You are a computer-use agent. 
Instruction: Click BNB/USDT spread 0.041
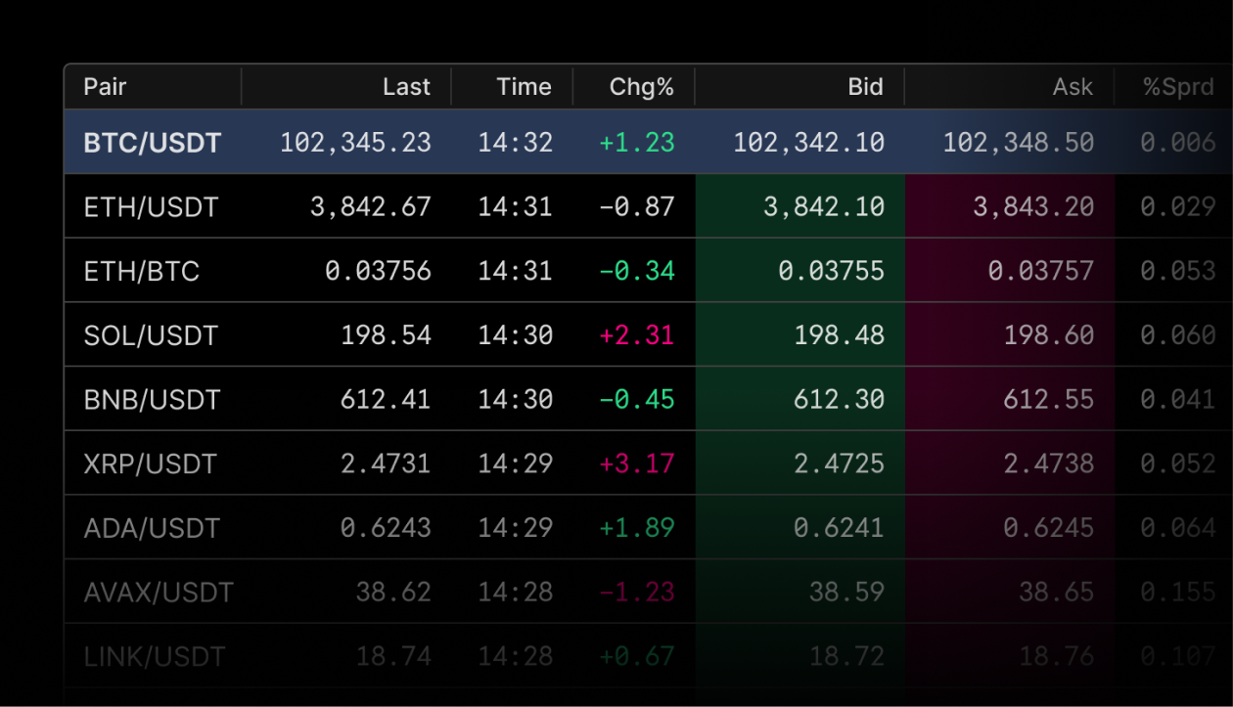click(1178, 399)
